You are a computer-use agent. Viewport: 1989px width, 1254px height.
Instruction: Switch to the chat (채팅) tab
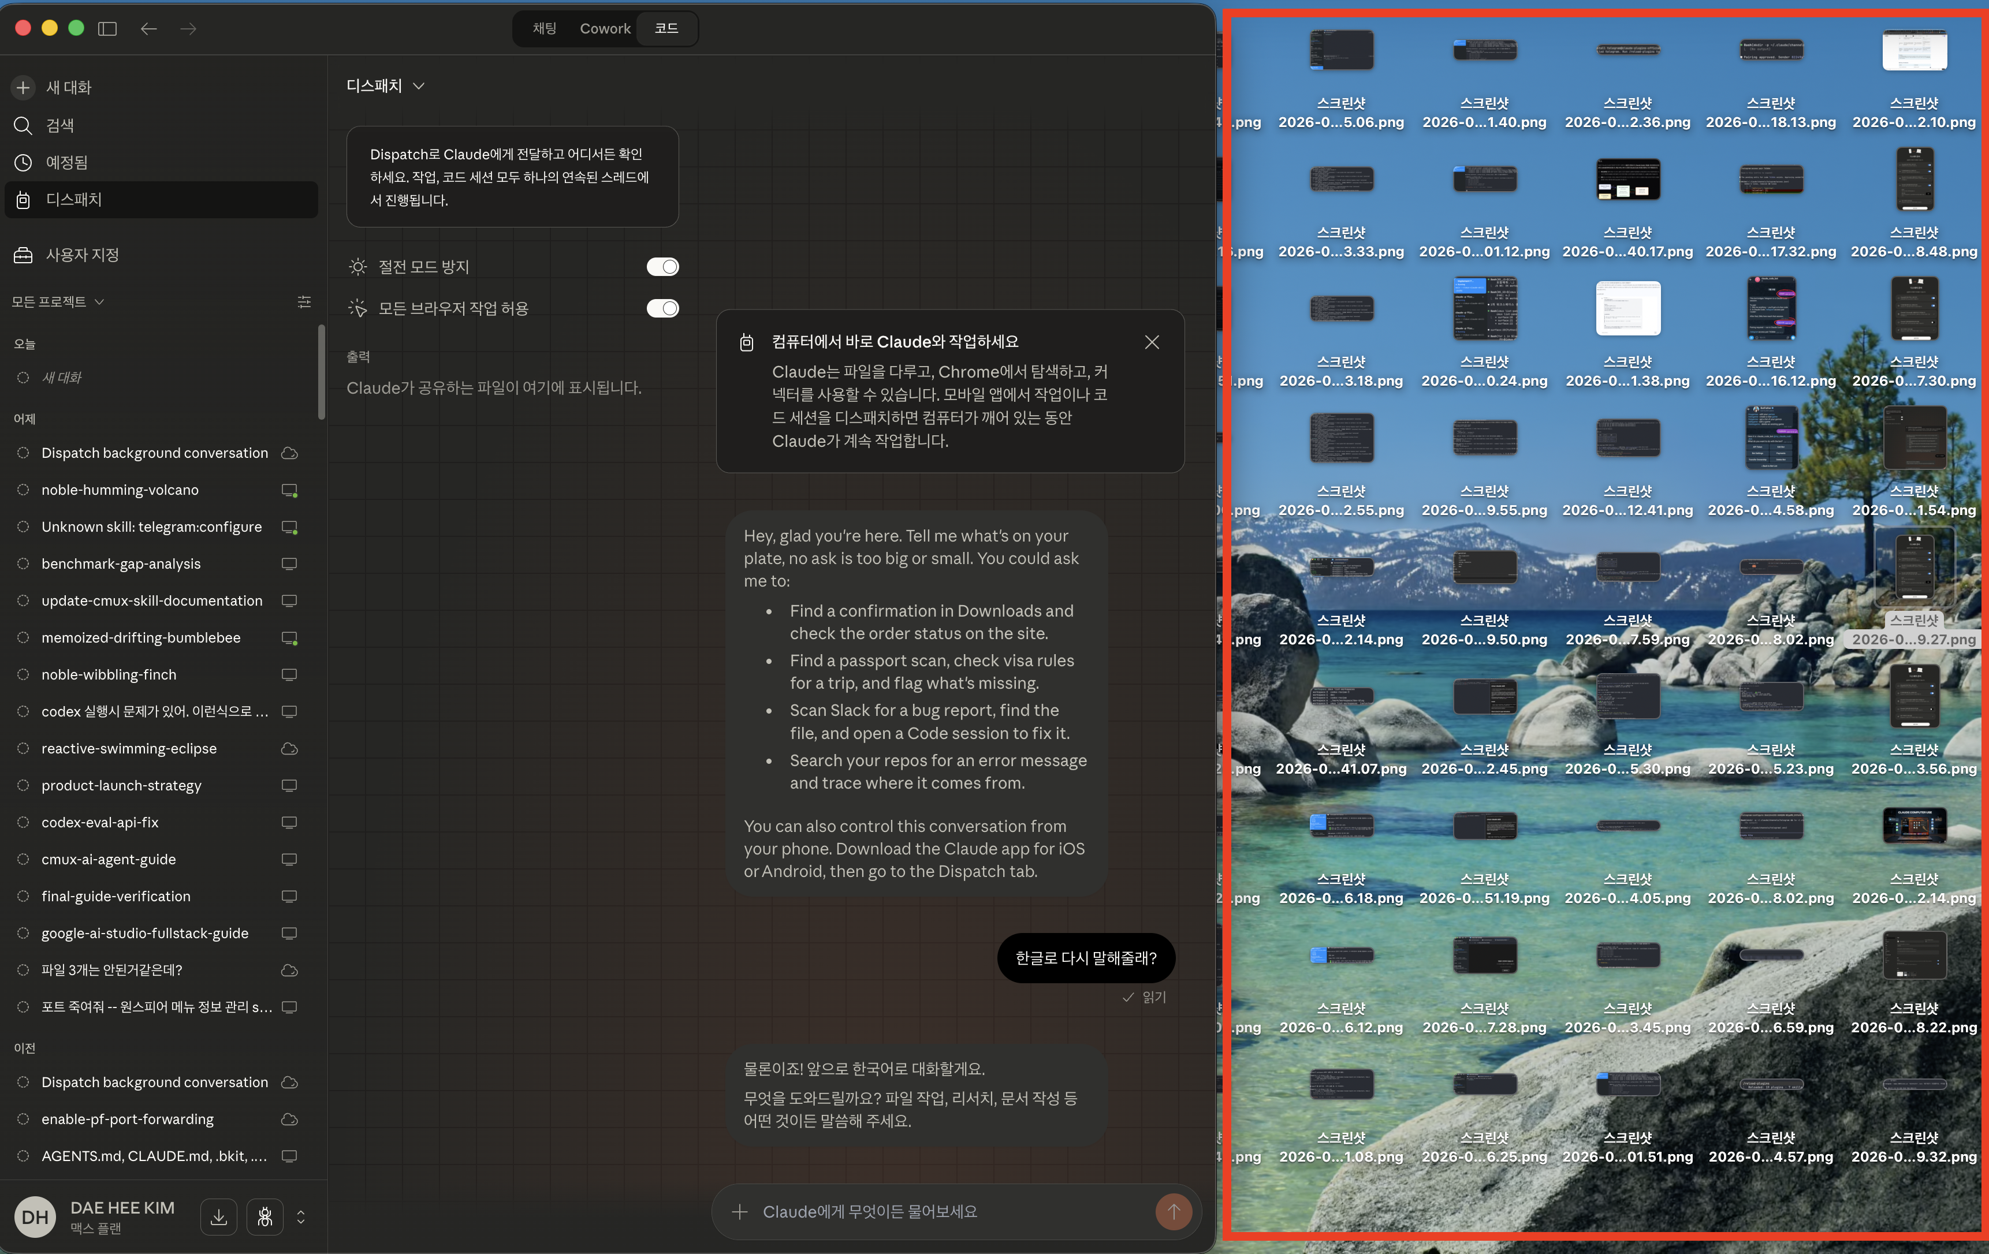[x=545, y=29]
